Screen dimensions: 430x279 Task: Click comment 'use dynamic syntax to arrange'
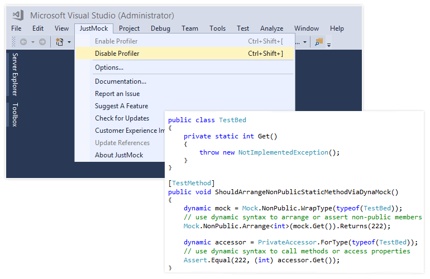click(x=303, y=217)
